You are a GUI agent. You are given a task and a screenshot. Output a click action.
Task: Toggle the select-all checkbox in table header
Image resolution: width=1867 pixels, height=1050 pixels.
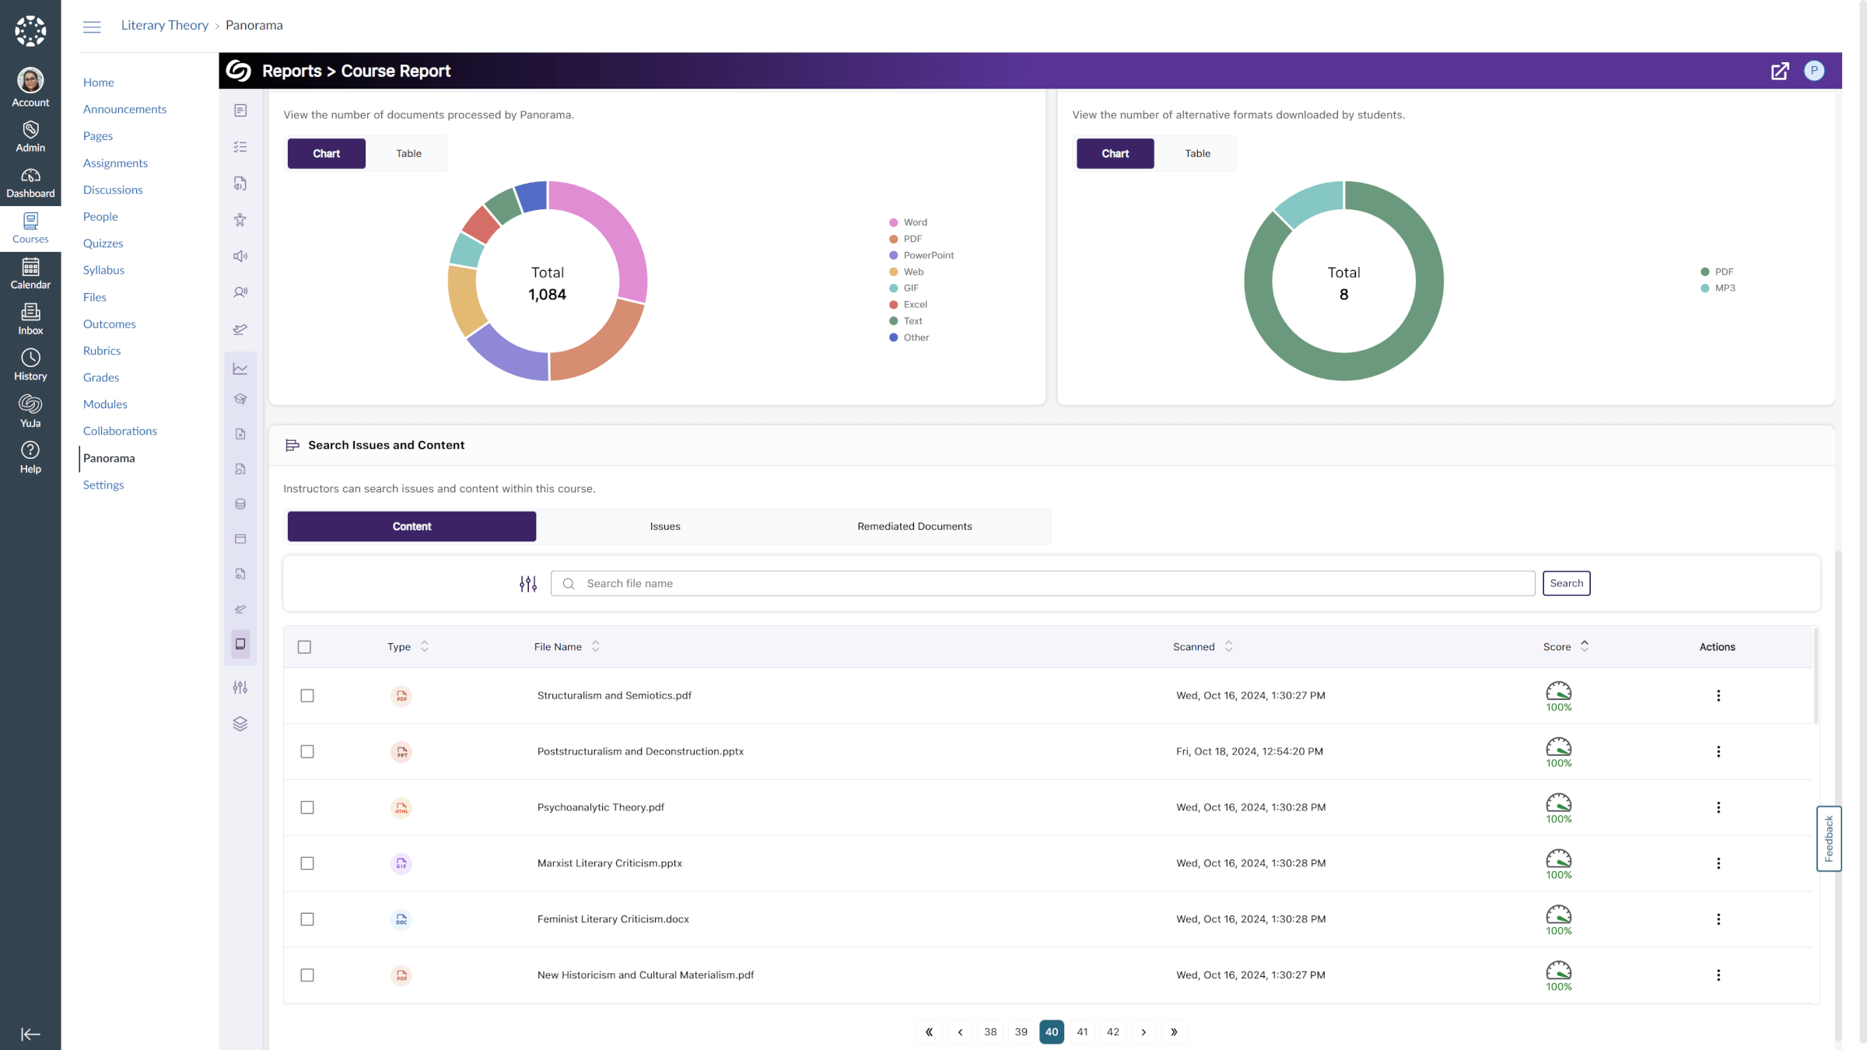coord(304,647)
